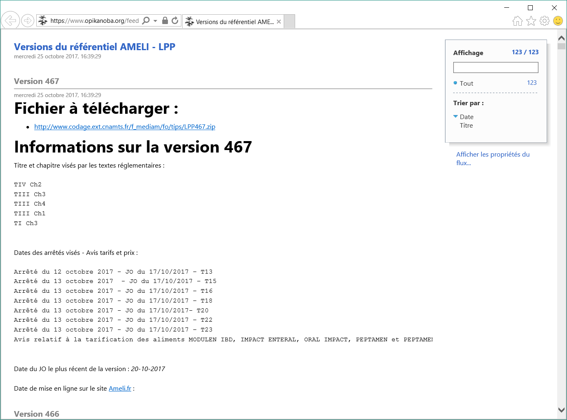
Task: Click the vertical scrollbar thumb
Action: (561, 46)
